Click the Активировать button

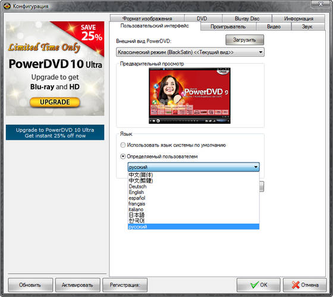[78, 285]
